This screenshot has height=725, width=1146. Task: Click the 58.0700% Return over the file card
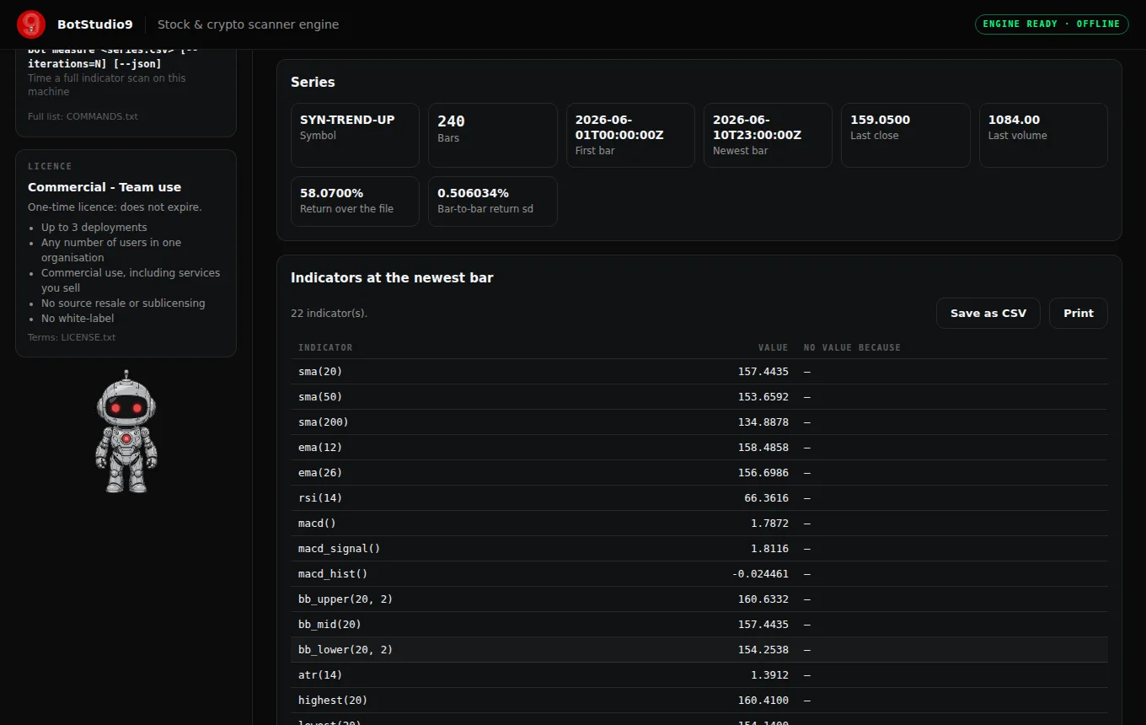click(x=355, y=201)
